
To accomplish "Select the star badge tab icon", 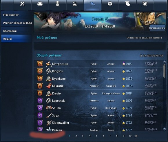I will pyautogui.click(x=145, y=4).
